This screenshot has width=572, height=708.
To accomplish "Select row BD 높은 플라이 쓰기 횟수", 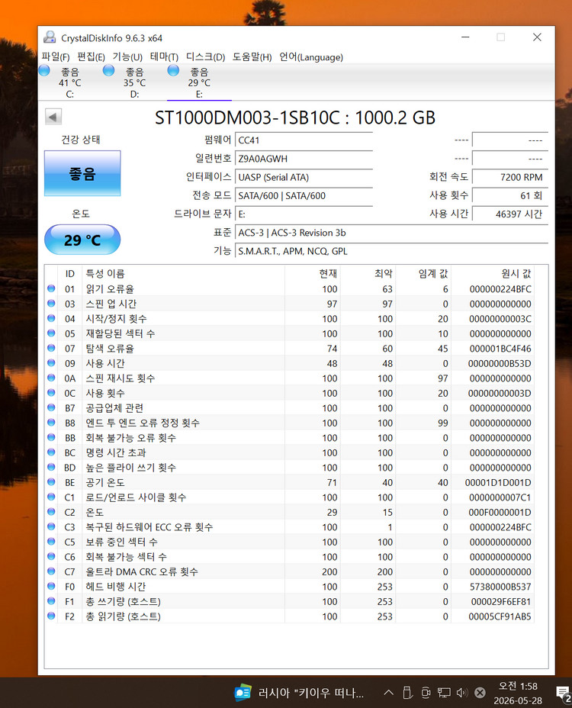I will (289, 468).
